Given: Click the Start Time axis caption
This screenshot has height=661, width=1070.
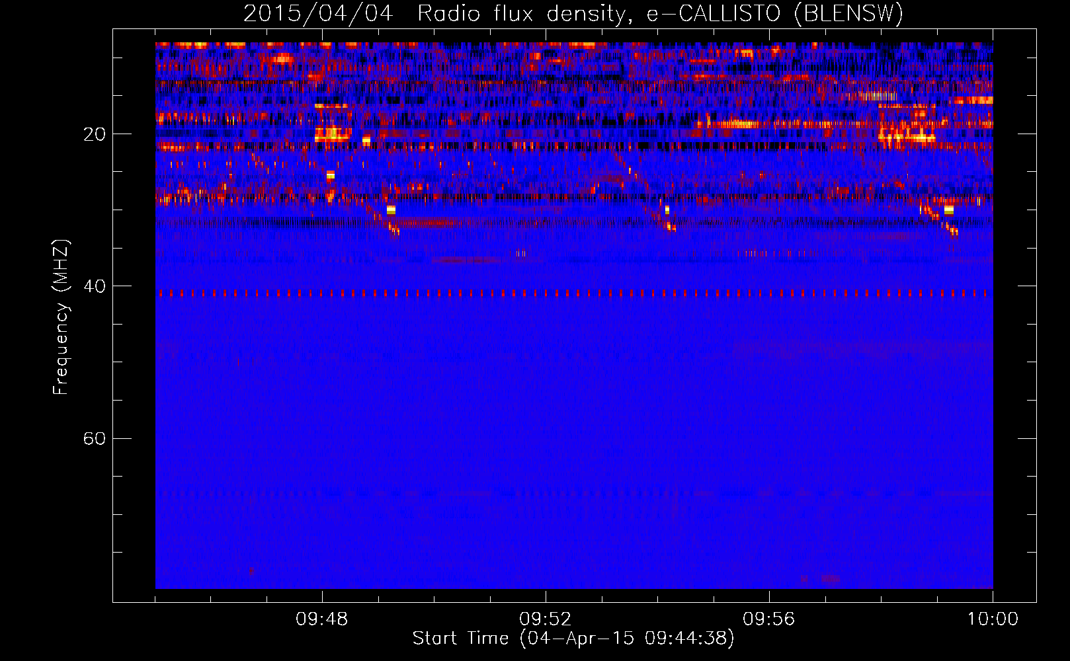Looking at the screenshot, I should [x=573, y=639].
